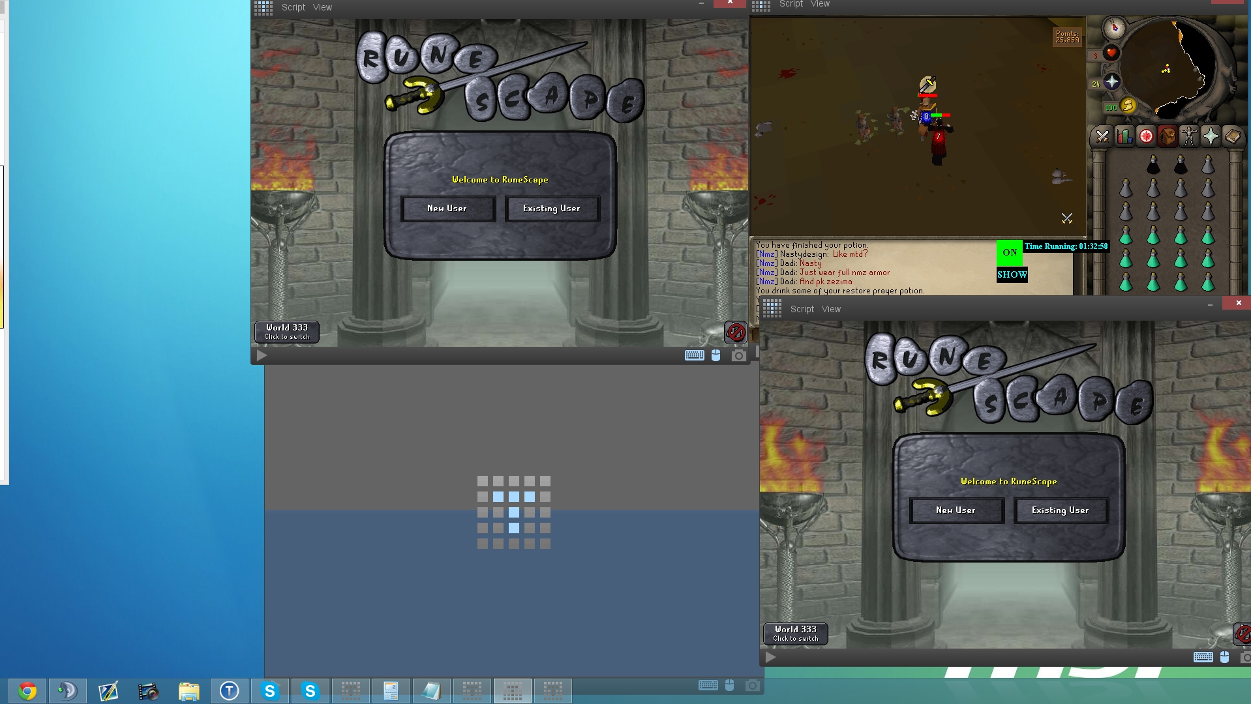The height and width of the screenshot is (704, 1251).
Task: Click the camera icon of the loading middle window
Action: [752, 685]
